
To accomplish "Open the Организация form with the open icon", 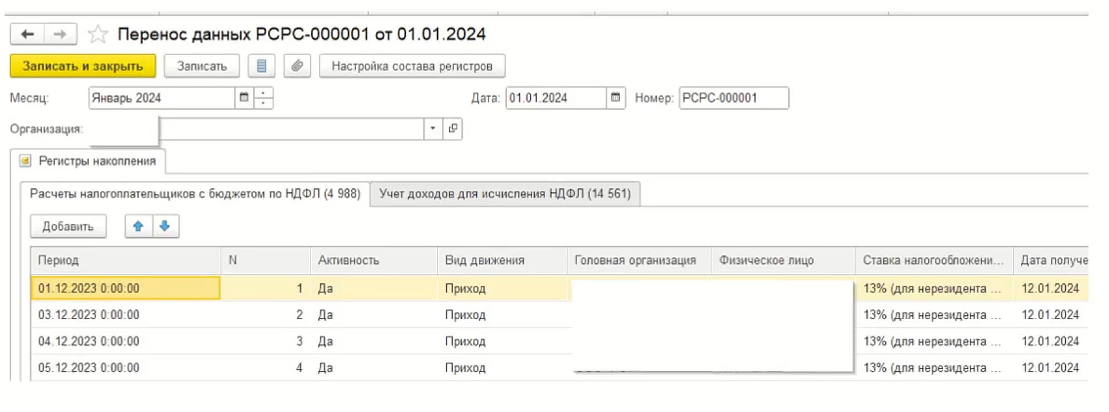I will (453, 129).
